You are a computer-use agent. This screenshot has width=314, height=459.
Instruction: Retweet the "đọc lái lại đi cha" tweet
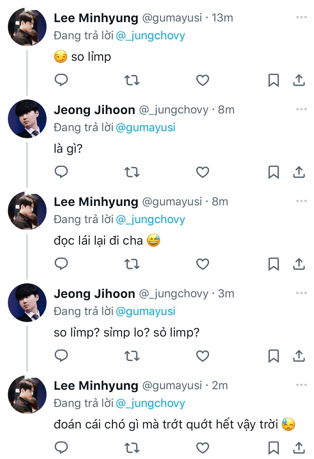point(132,264)
